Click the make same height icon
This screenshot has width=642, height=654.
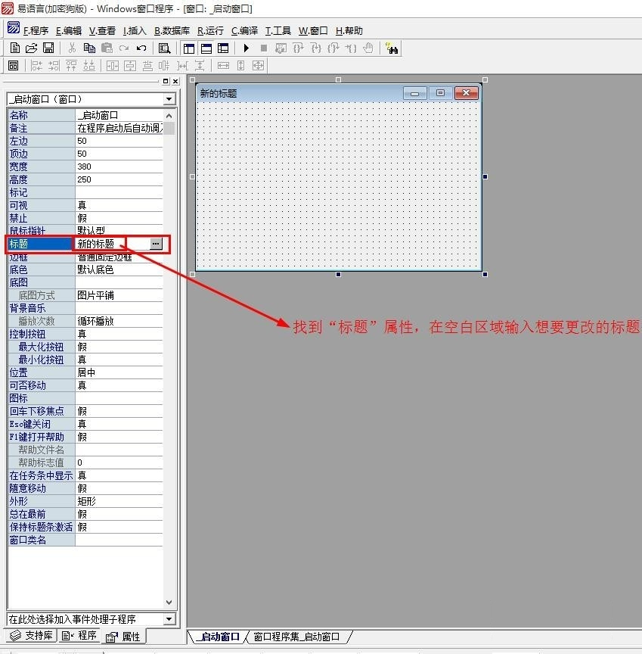click(240, 66)
